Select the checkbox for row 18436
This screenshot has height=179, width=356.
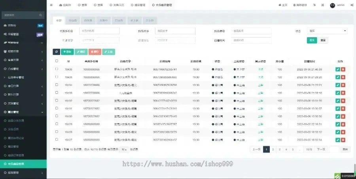[57, 69]
